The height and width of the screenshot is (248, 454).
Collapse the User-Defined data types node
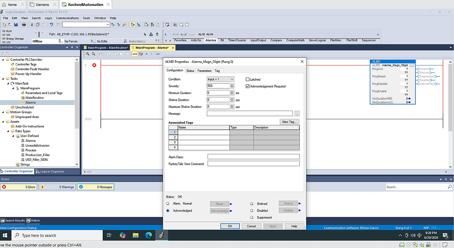click(13, 136)
